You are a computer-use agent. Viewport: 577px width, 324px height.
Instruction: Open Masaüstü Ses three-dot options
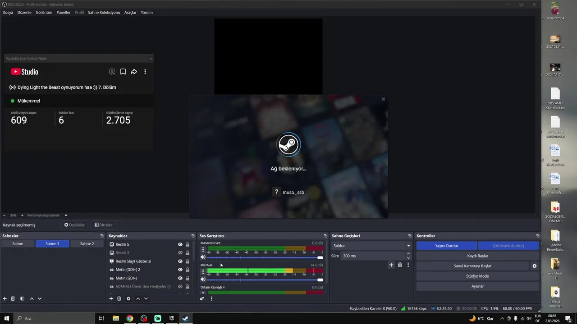click(203, 249)
